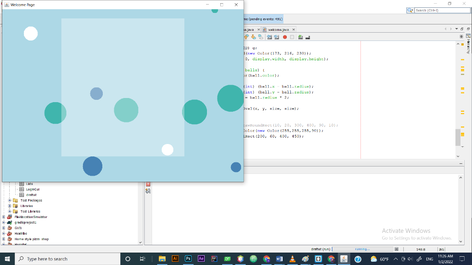Open Photoshop from the taskbar

188,259
